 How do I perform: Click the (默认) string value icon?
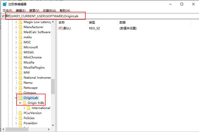60,28
